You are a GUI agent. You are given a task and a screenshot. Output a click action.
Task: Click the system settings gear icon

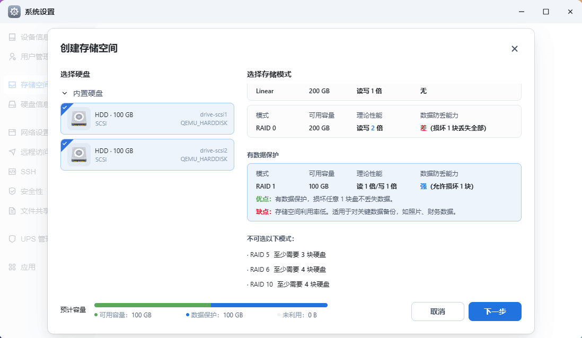tap(14, 12)
